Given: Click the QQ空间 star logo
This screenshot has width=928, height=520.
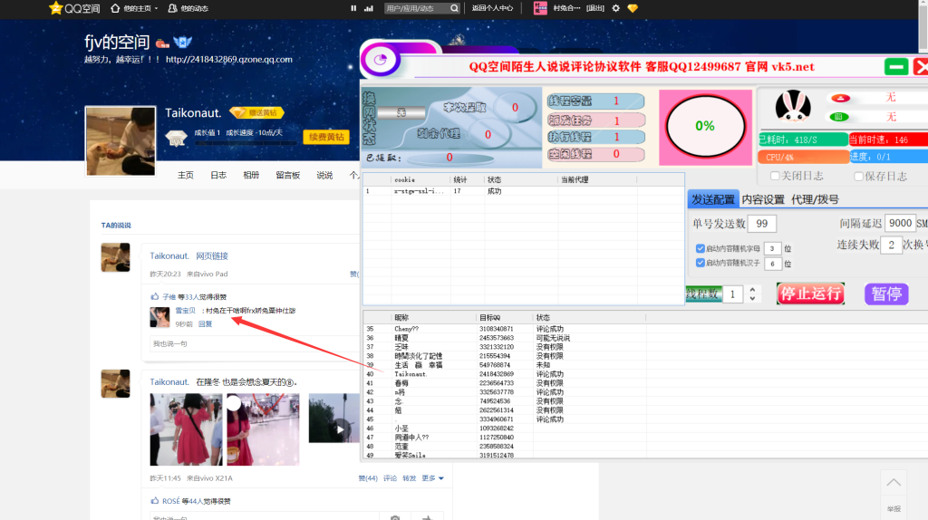Looking at the screenshot, I should point(56,8).
